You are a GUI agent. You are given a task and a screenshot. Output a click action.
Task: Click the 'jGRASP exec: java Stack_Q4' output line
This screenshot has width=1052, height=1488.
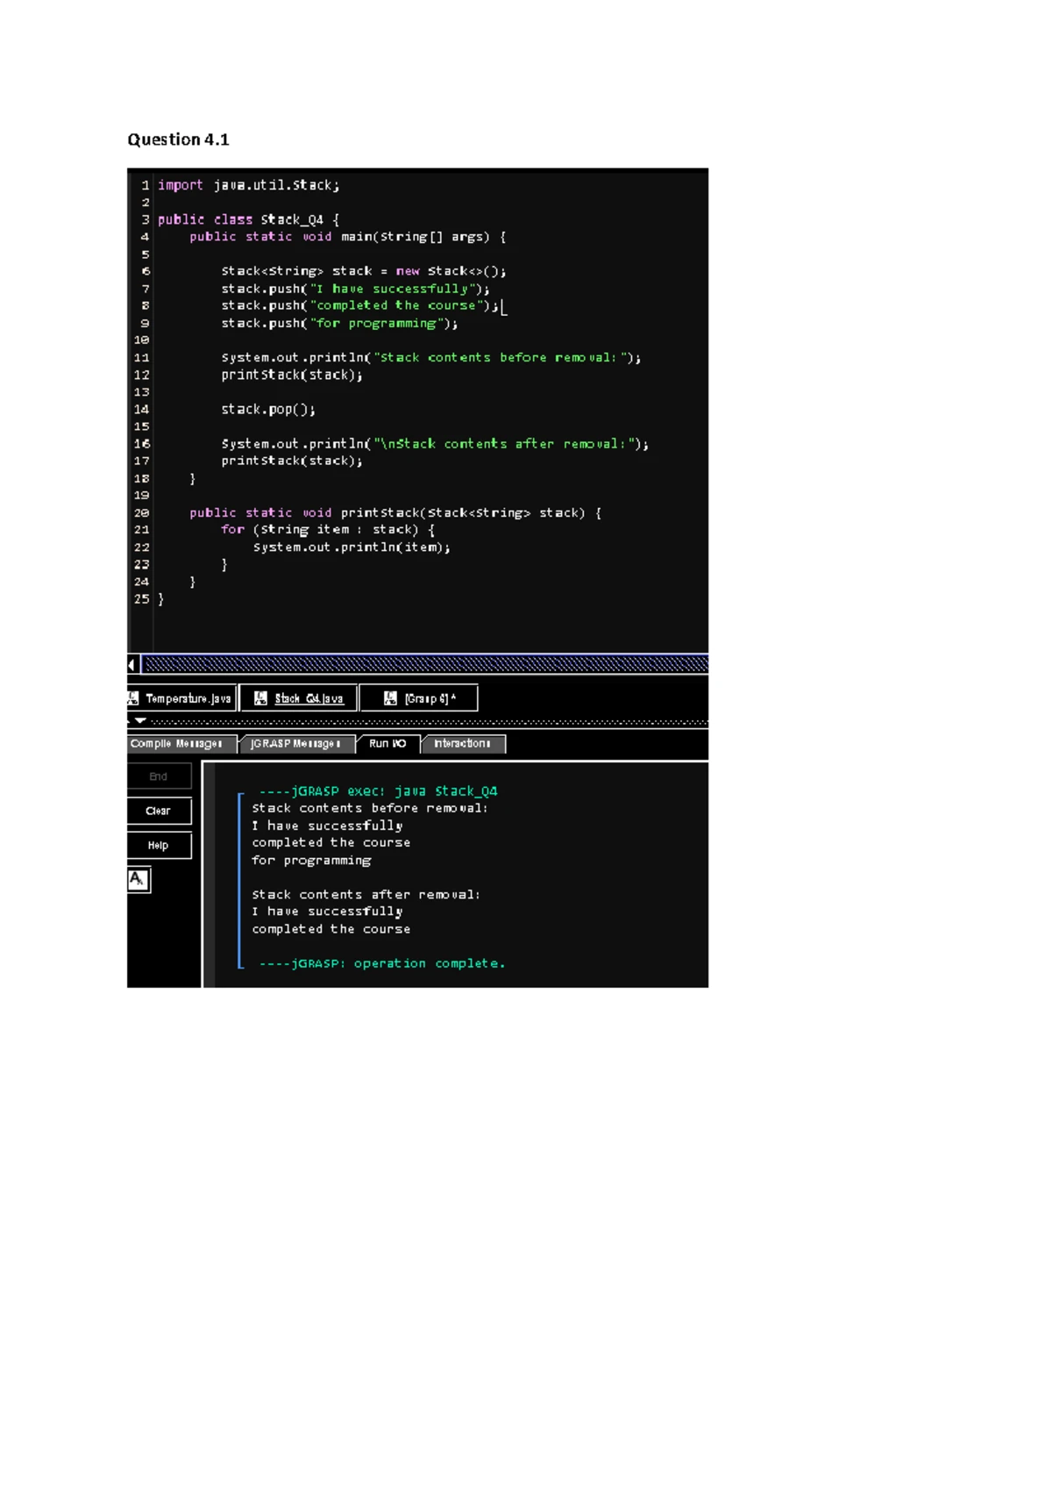pos(378,791)
